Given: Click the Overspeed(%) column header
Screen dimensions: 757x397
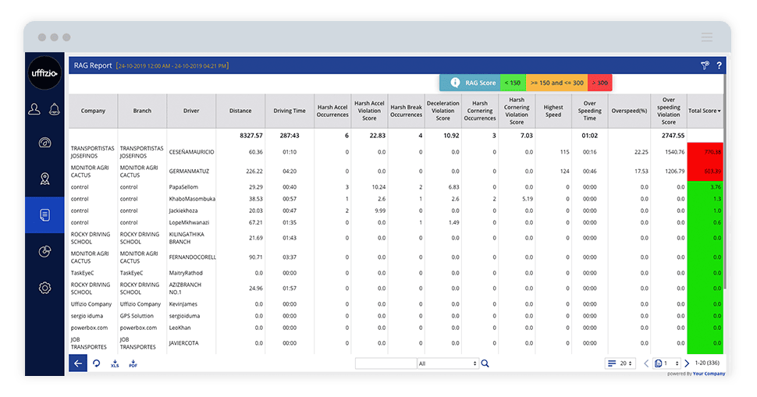Looking at the screenshot, I should click(x=629, y=111).
